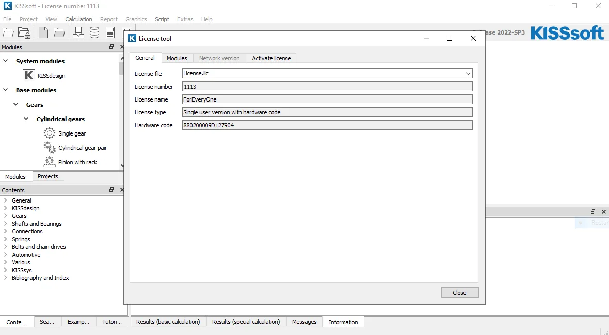Click the locked folder toolbar icon
This screenshot has height=335, width=609.
pos(24,32)
